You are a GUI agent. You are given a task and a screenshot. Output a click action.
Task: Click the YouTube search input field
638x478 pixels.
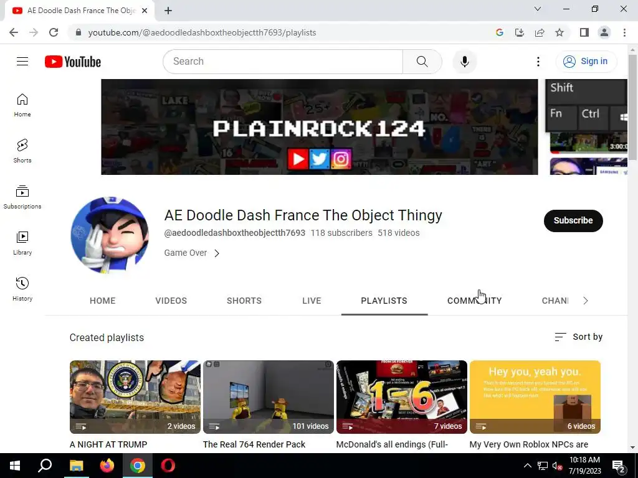[283, 62]
